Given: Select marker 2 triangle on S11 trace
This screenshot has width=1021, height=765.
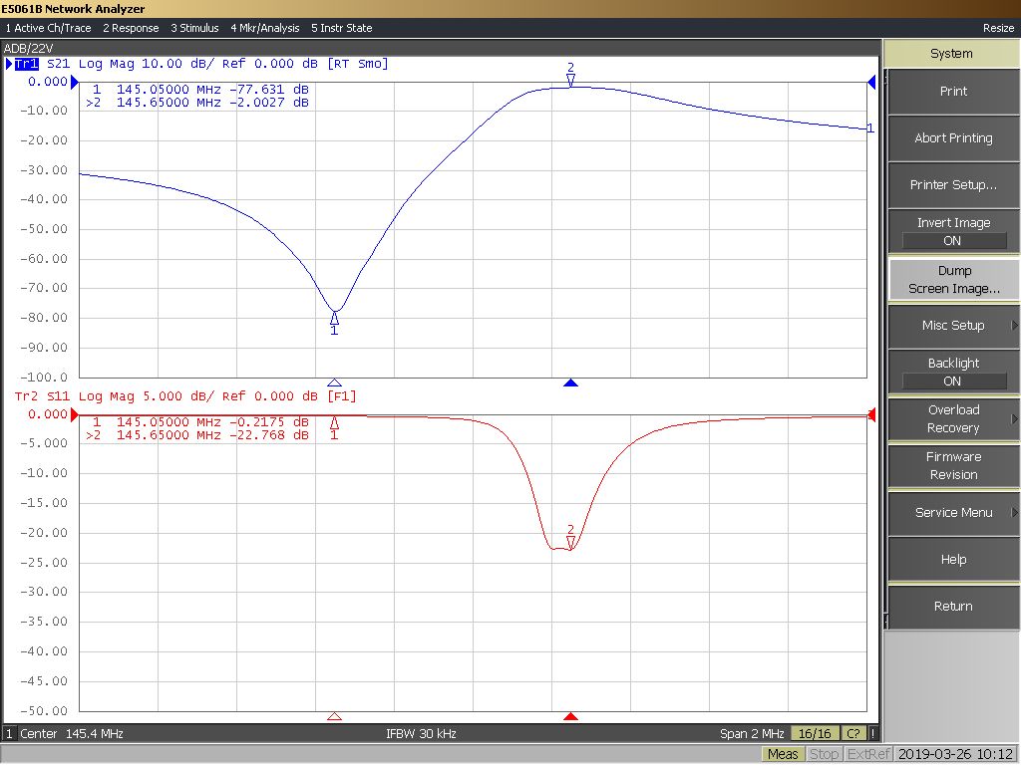Looking at the screenshot, I should pos(571,543).
